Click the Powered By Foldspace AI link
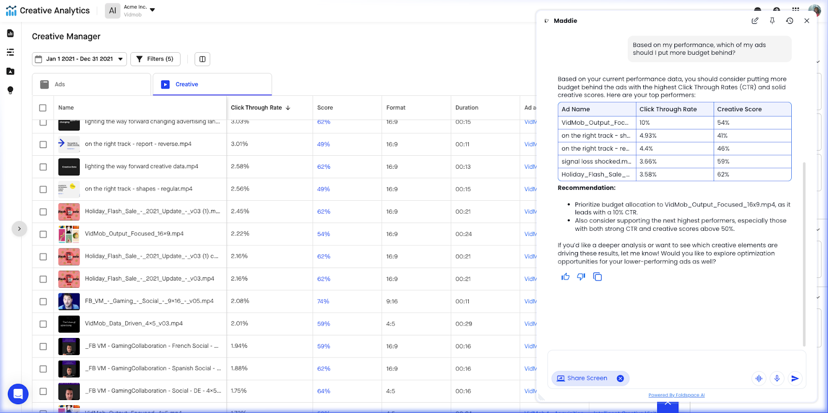 (676, 395)
